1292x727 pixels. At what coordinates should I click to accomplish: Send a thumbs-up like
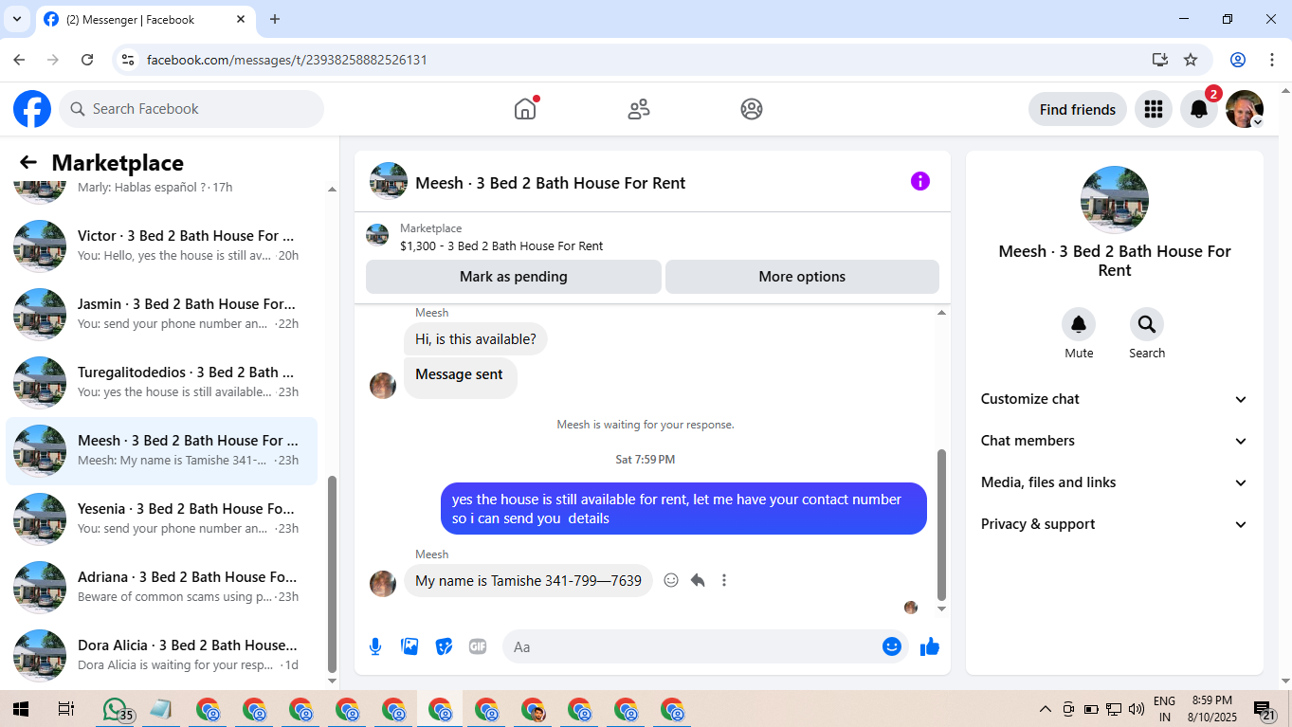click(x=930, y=646)
